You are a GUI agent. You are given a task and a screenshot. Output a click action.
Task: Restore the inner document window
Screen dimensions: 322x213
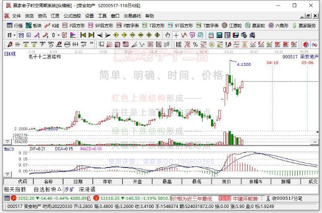(x=309, y=16)
